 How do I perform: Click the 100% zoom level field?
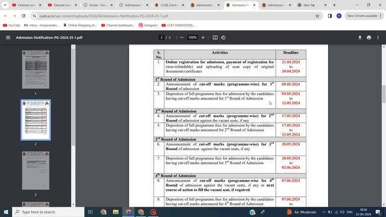[x=192, y=37]
